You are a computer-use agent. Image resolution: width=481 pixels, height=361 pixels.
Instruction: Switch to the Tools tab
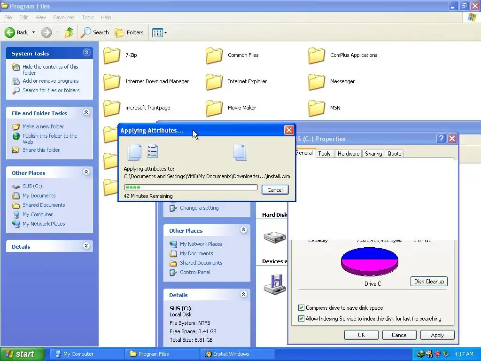point(324,154)
